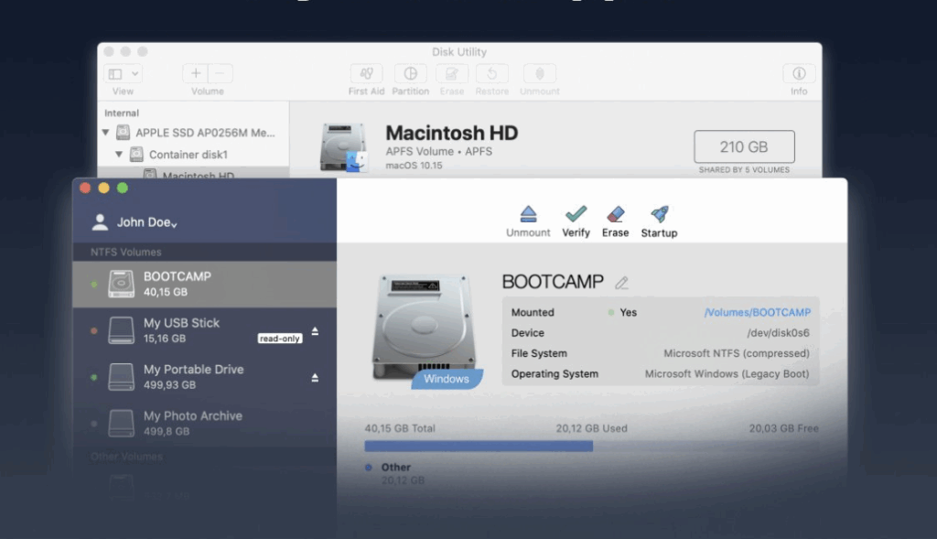This screenshot has width=937, height=539.
Task: Rename BOOTCAMP with the pencil icon
Action: point(622,283)
